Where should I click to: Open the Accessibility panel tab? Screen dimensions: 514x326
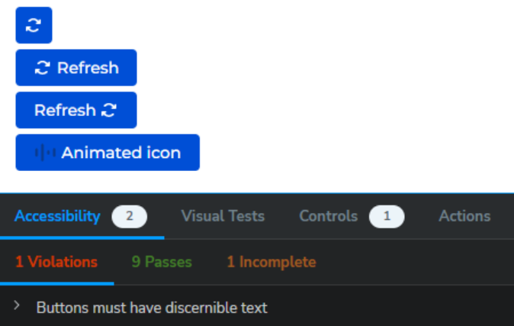57,216
